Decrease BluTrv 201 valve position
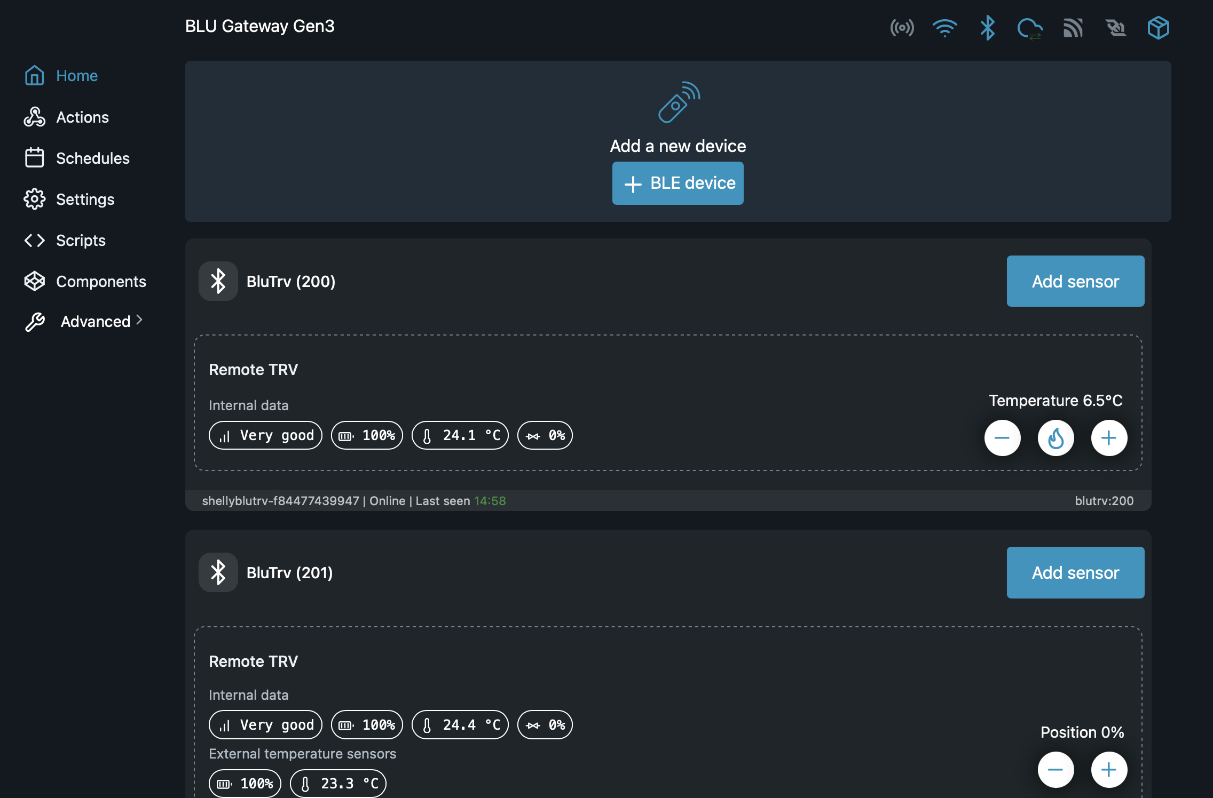The height and width of the screenshot is (798, 1213). coord(1056,770)
